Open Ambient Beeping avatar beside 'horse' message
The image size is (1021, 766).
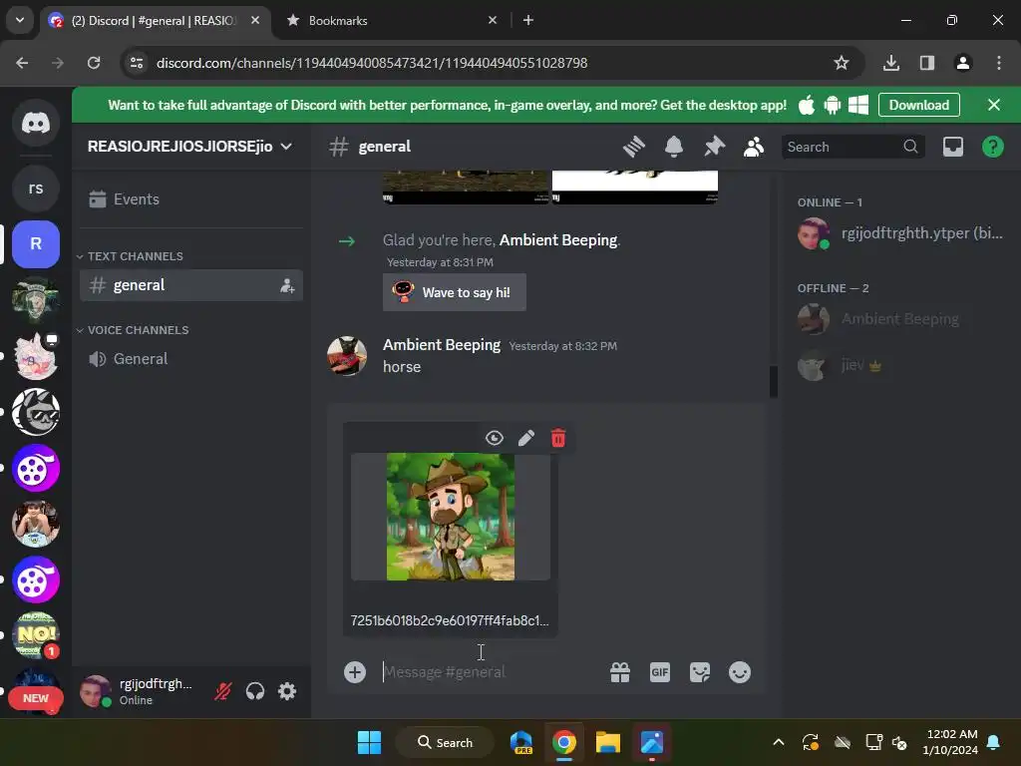click(346, 356)
